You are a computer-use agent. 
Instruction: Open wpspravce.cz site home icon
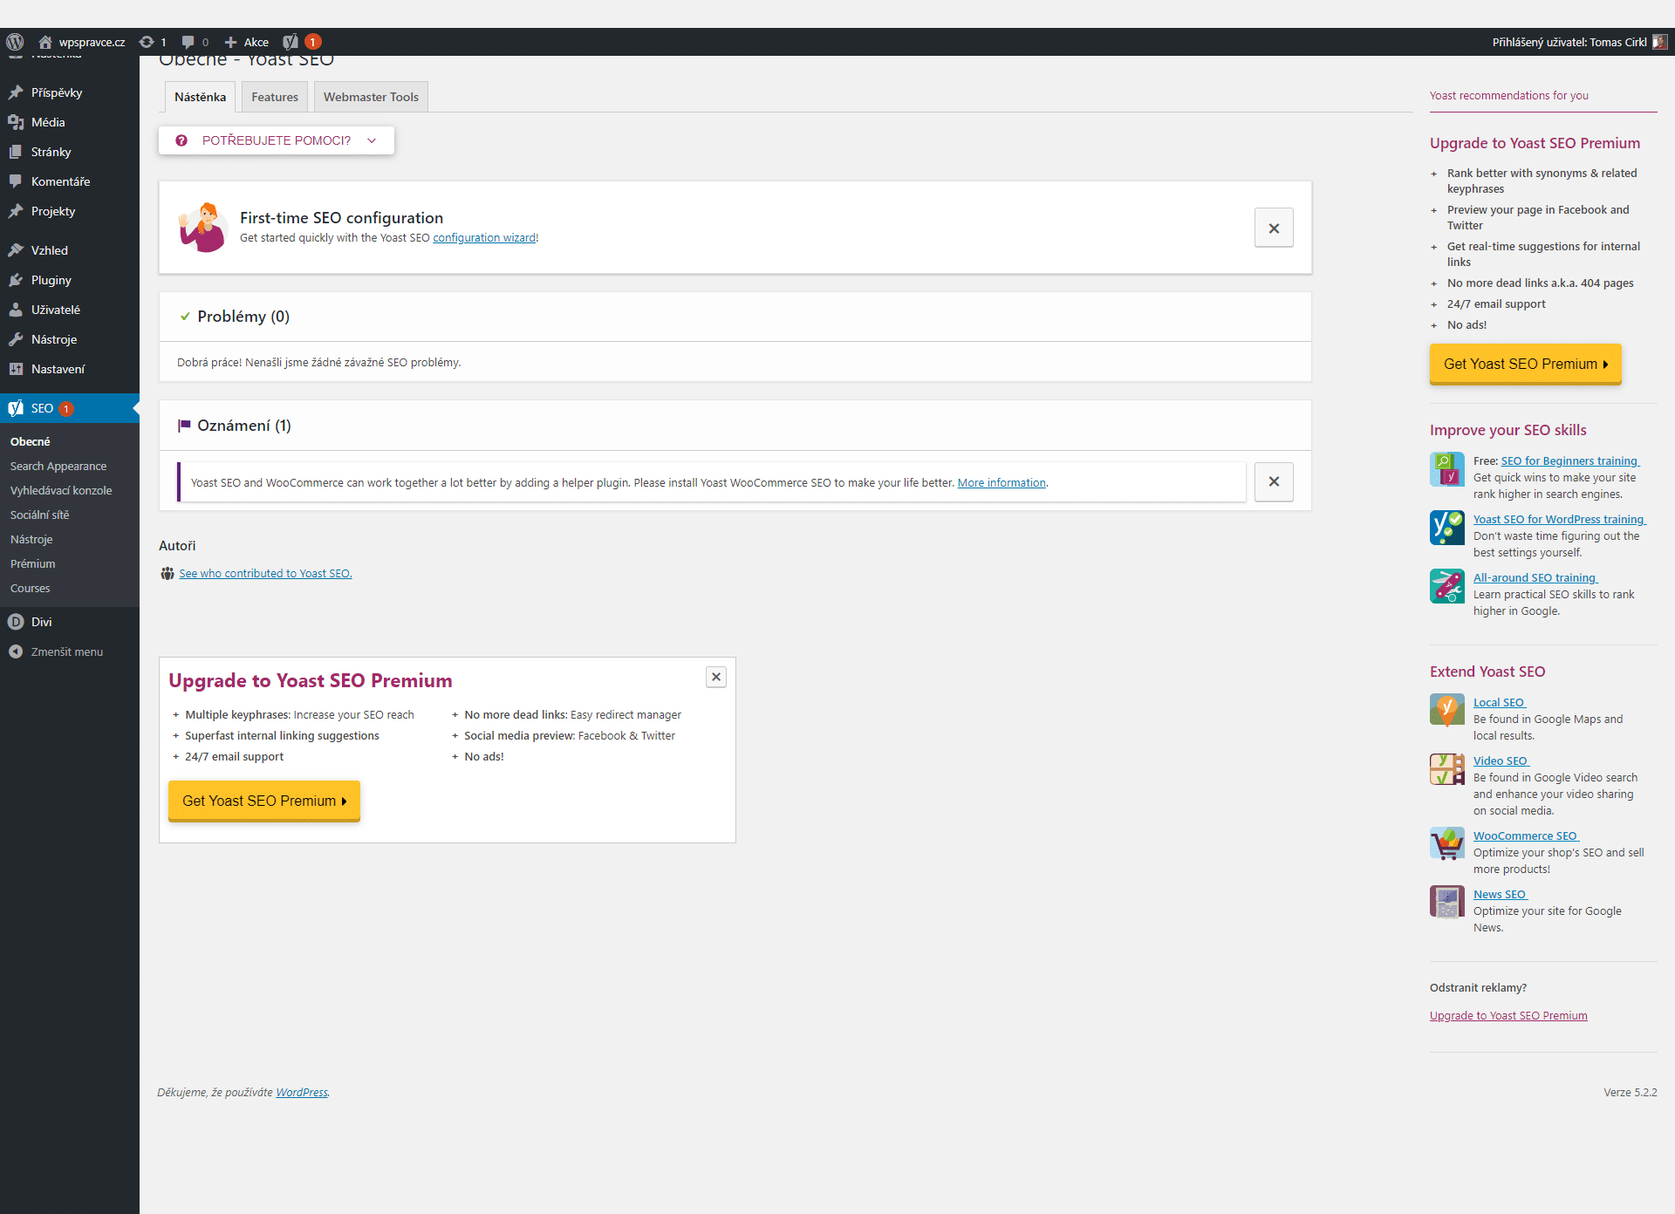[45, 42]
